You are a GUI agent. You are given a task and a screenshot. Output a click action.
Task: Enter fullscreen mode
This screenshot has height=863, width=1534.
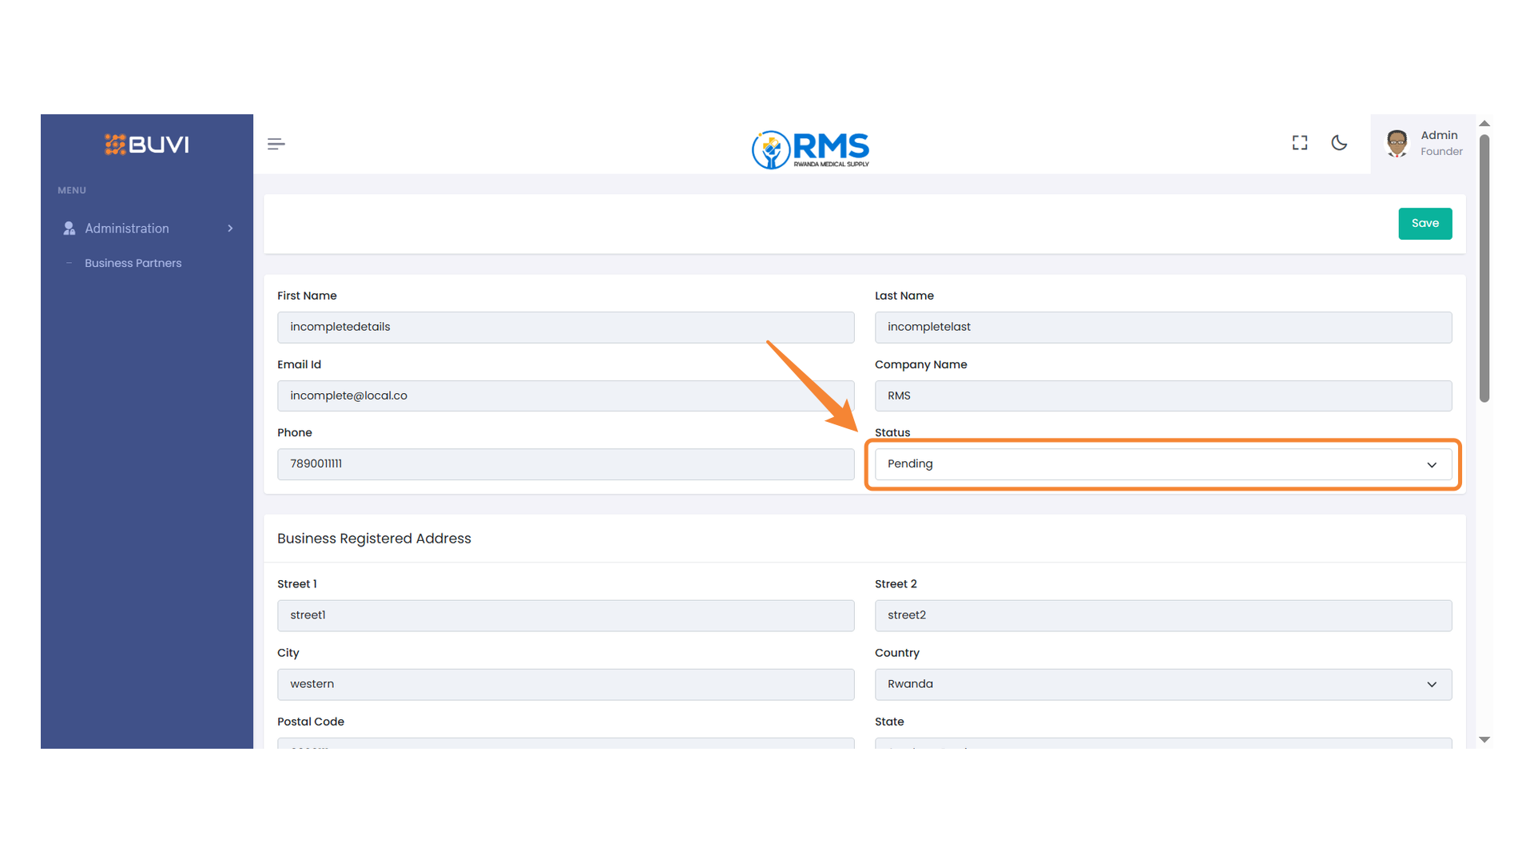pyautogui.click(x=1299, y=142)
